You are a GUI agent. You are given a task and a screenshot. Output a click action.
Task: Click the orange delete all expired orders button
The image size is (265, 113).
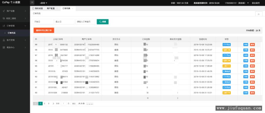44,30
